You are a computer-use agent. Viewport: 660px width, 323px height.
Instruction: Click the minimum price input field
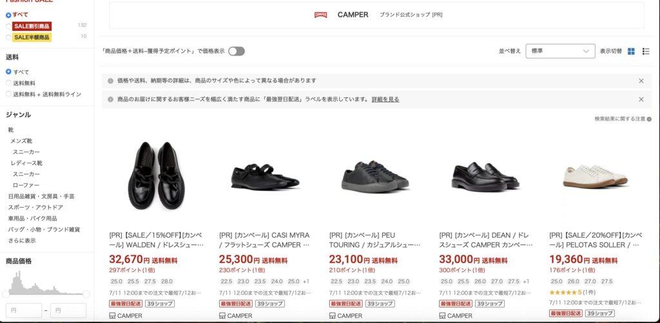(x=24, y=310)
